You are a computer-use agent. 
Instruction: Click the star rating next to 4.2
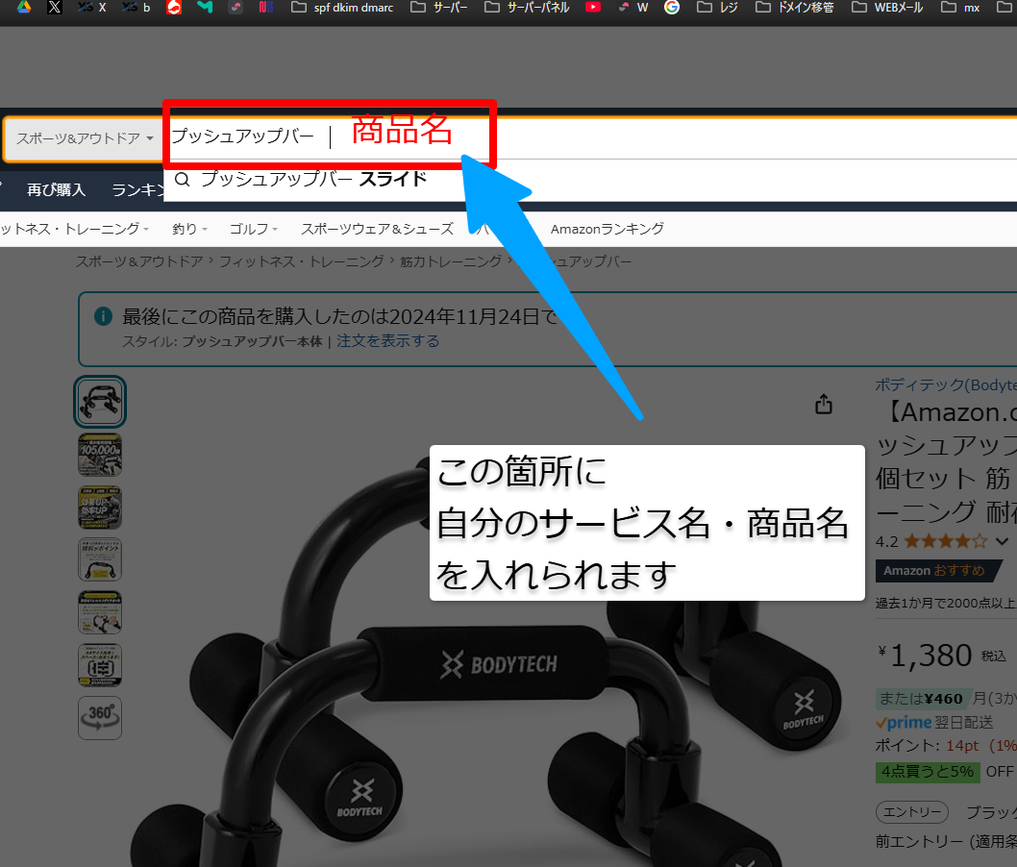click(x=946, y=541)
